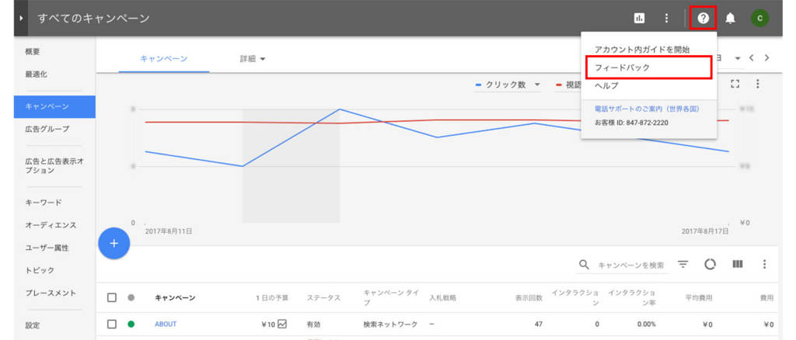
Task: Switch to the キャンペーン tab
Action: point(164,59)
